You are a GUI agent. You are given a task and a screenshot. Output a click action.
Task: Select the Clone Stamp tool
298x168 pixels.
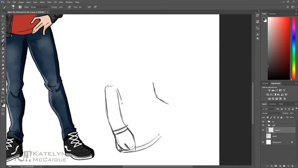pyautogui.click(x=3, y=49)
